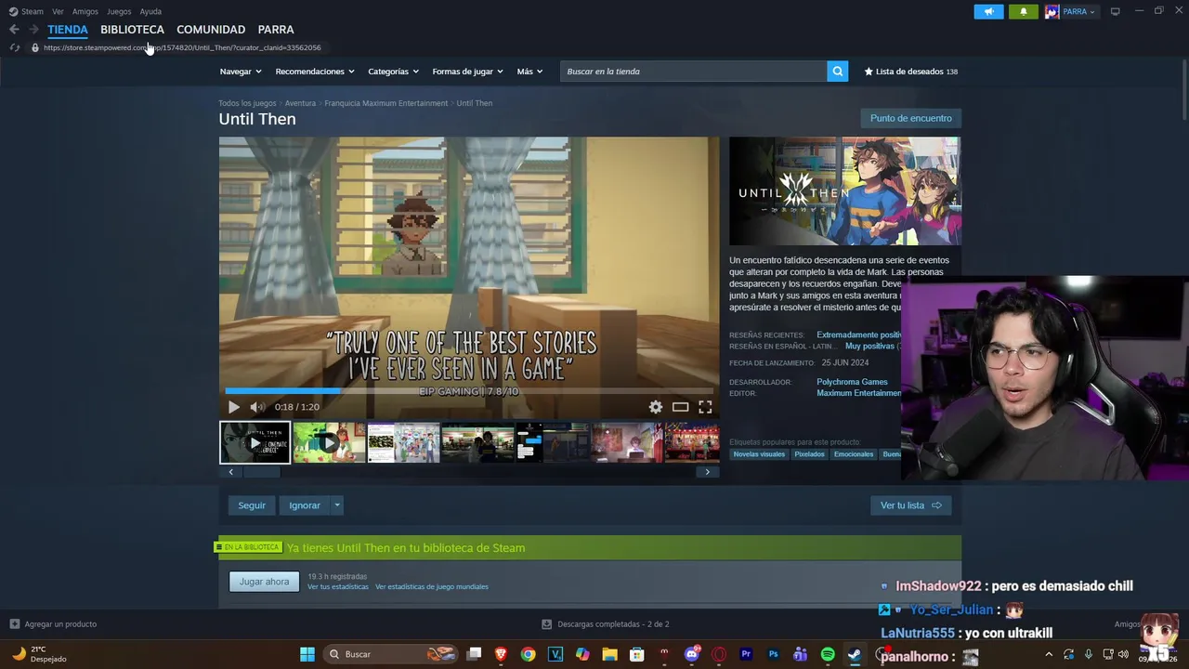Expand the arrow next to Ignorar
Screen dimensions: 1189x669
(x=336, y=505)
